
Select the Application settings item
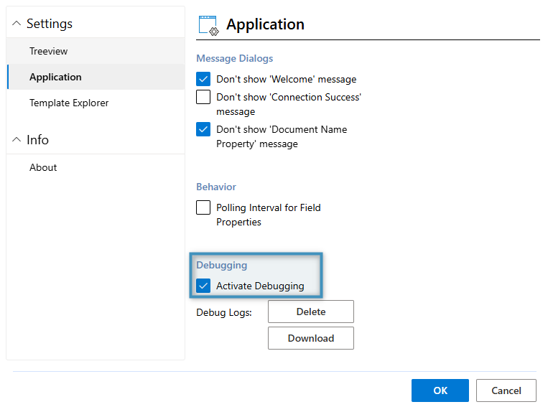point(55,77)
